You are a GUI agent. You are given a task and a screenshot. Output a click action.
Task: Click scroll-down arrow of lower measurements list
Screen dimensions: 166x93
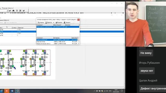79,43
